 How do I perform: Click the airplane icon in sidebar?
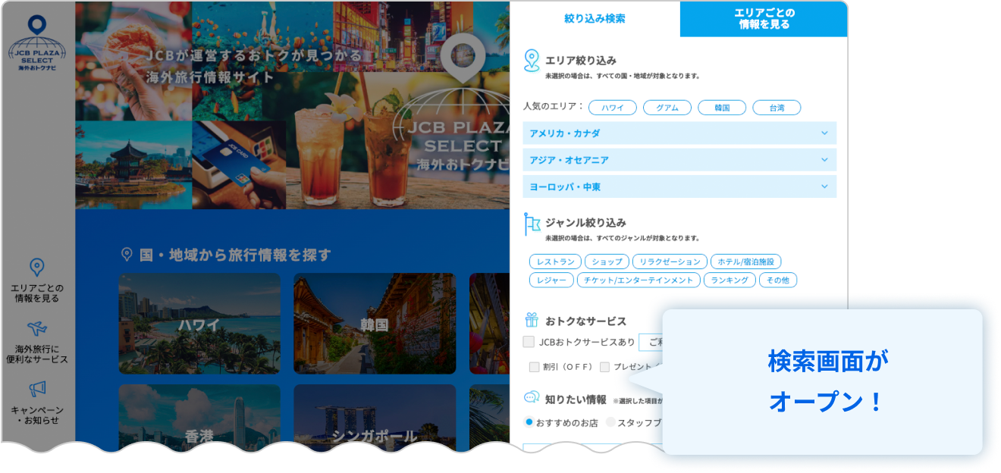pyautogui.click(x=37, y=329)
